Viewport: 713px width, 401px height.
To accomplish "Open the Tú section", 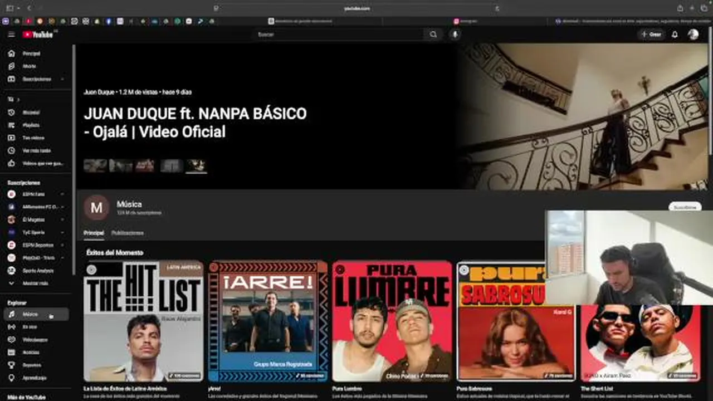I will pyautogui.click(x=14, y=100).
